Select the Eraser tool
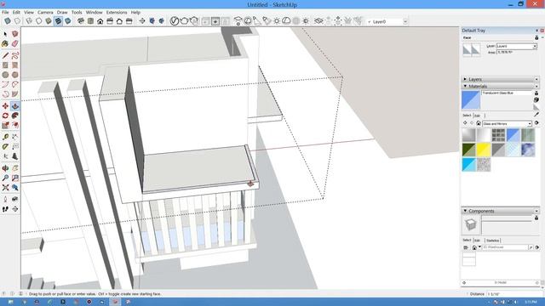545x306 pixels. pyautogui.click(x=15, y=43)
